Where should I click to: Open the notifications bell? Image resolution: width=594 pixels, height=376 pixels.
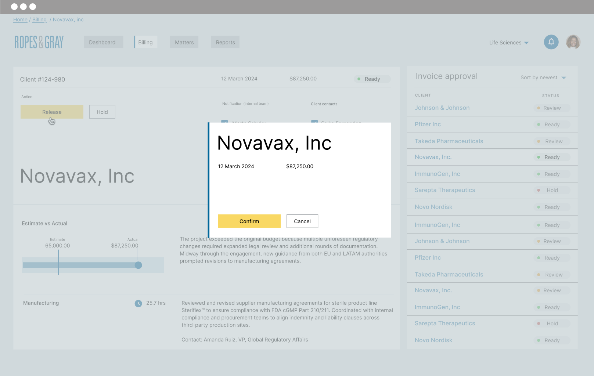tap(551, 42)
